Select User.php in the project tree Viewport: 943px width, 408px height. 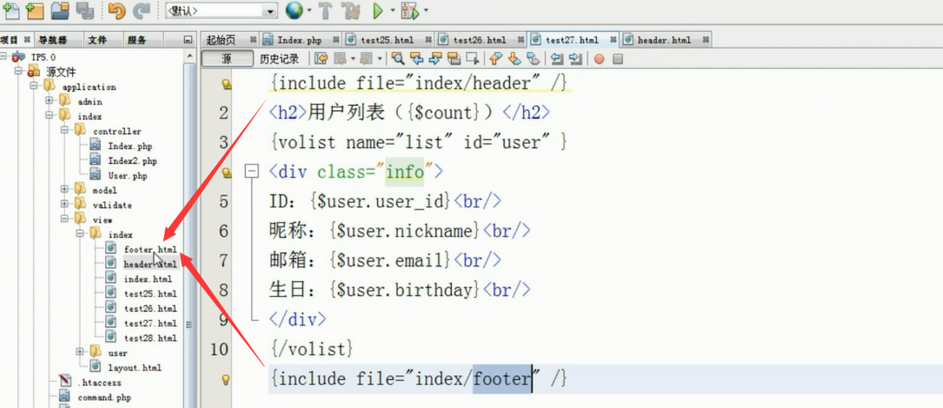click(127, 175)
